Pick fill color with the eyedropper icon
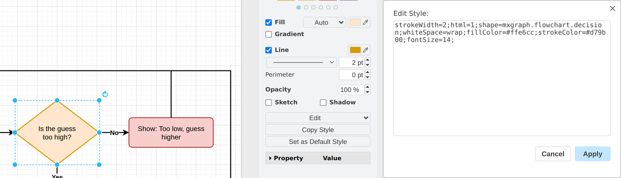The height and width of the screenshot is (178, 621). click(x=366, y=23)
